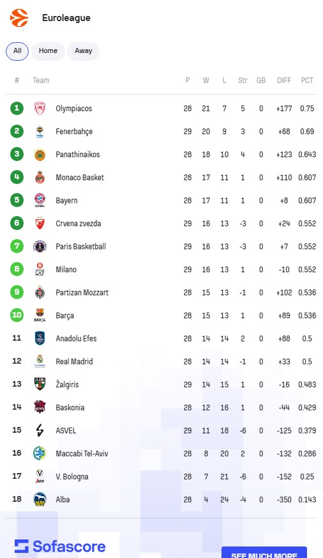Click the green rank 1 badge

tap(17, 108)
